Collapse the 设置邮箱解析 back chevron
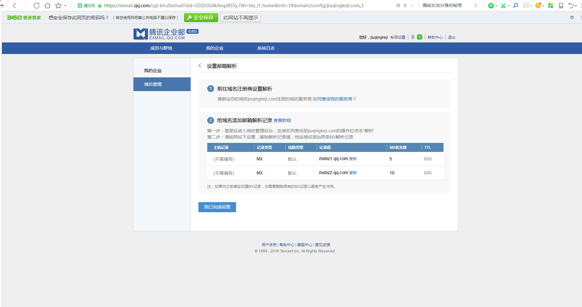 (x=200, y=66)
